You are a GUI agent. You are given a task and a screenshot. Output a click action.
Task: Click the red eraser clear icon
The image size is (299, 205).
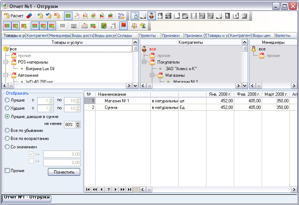29,16
